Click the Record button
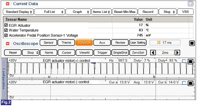The height and width of the screenshot is (106, 197). click(148, 12)
